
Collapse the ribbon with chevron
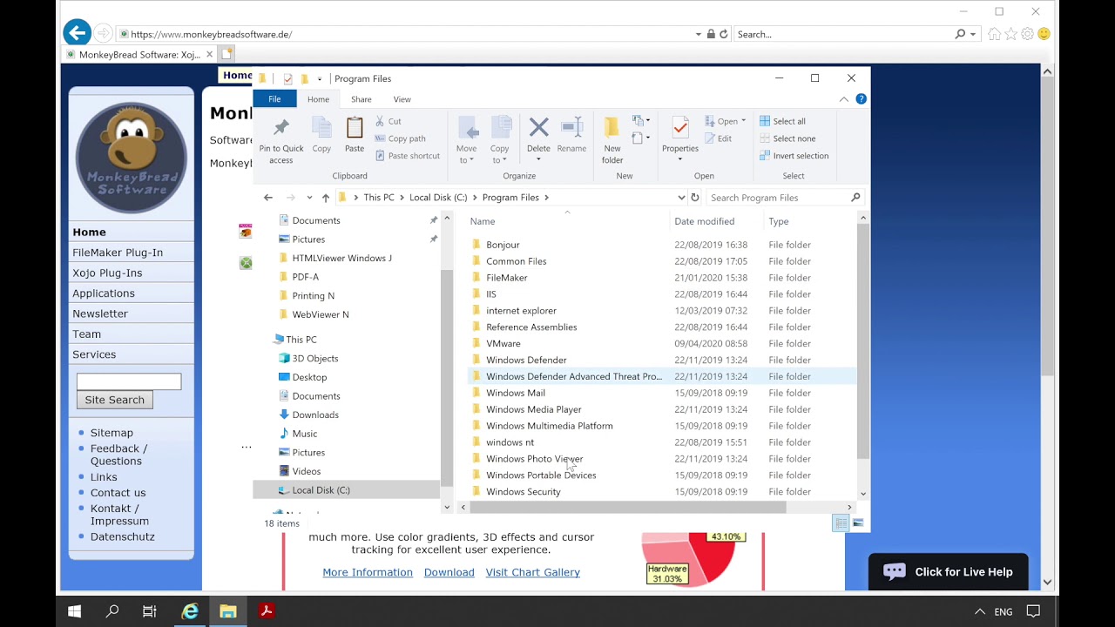(x=843, y=99)
